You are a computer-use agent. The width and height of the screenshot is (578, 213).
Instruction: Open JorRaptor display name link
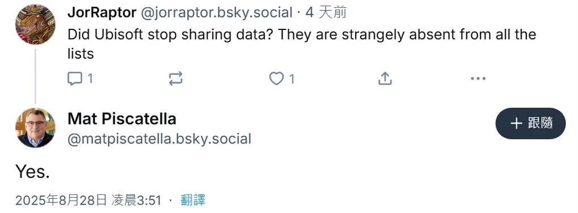(102, 12)
